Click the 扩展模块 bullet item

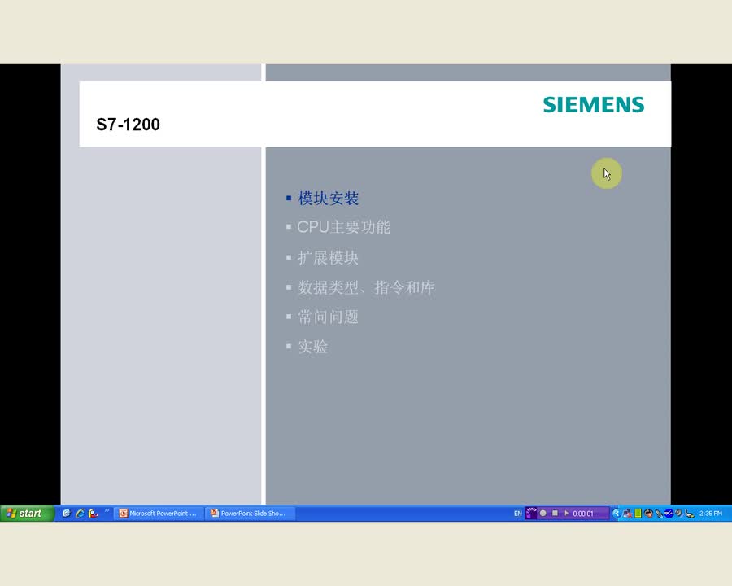pyautogui.click(x=328, y=257)
